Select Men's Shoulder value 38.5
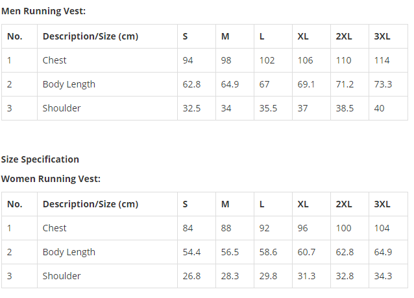The image size is (414, 298). (345, 108)
